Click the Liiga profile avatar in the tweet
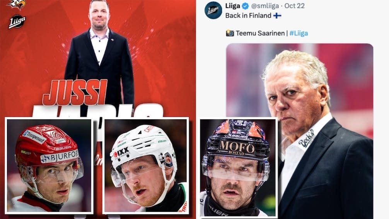389x219 pixels. coord(213,10)
